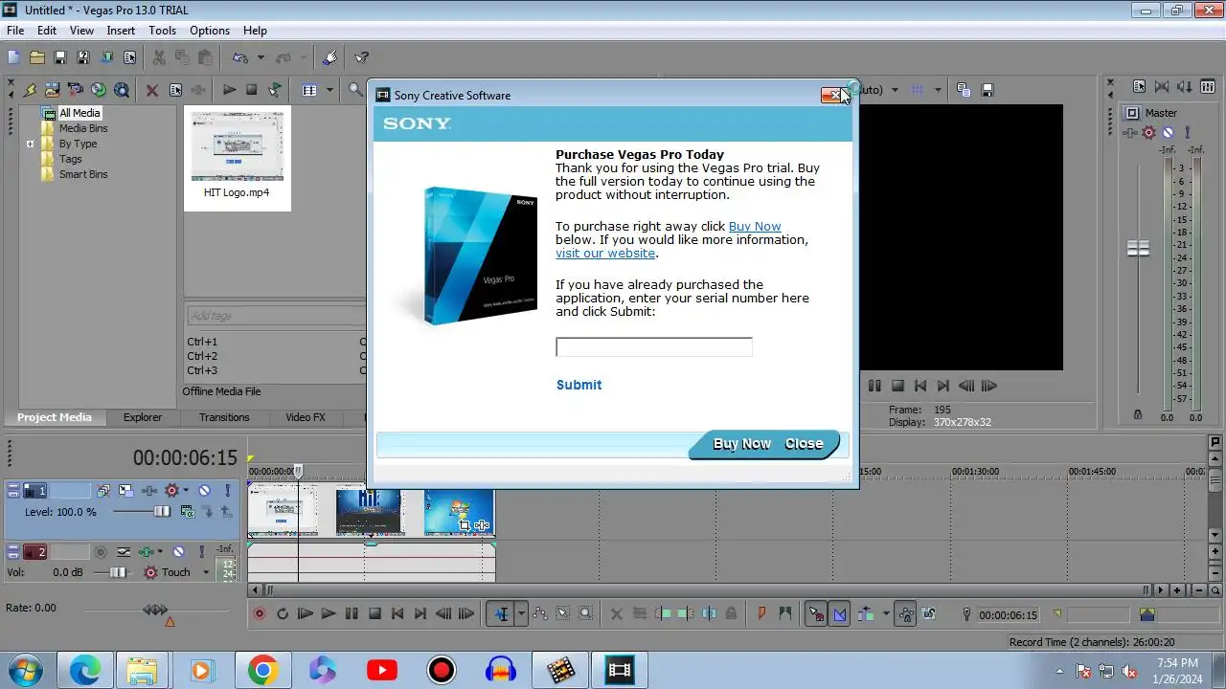Image resolution: width=1226 pixels, height=689 pixels.
Task: Open a project using the folder icon
Action: (36, 57)
